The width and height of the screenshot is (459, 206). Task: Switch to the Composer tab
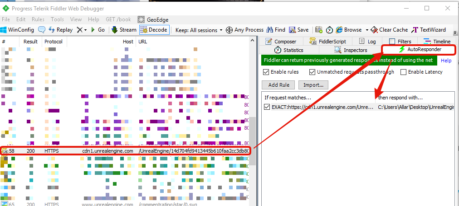[281, 42]
